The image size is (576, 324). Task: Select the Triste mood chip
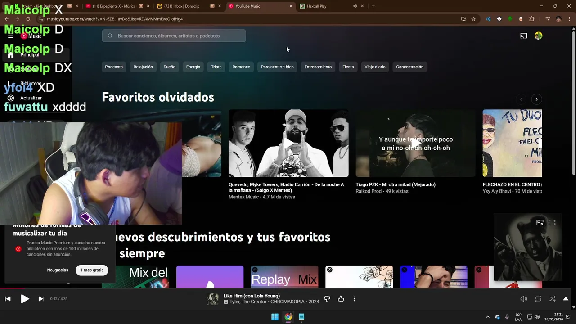pos(216,67)
